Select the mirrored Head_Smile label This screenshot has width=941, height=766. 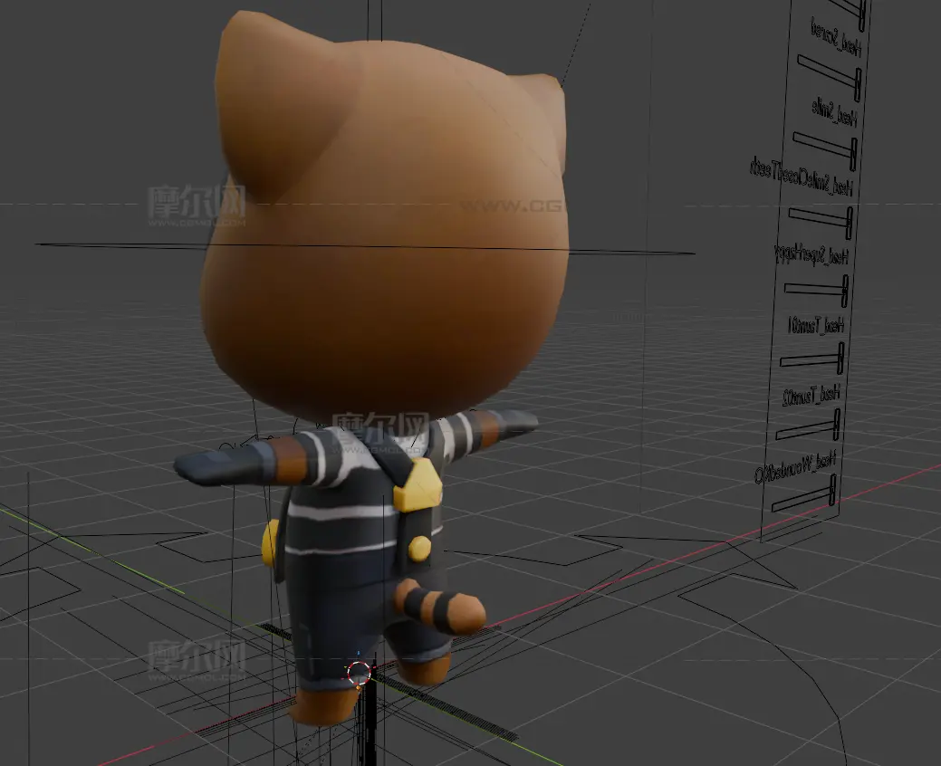(x=834, y=112)
